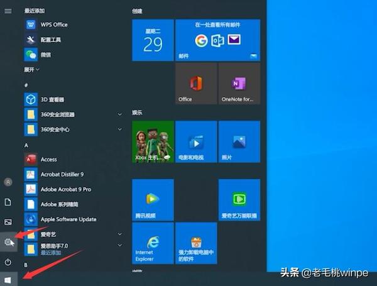Launch Adobe Acrobat 9 Pro icon
The image size is (377, 286).
tap(31, 189)
